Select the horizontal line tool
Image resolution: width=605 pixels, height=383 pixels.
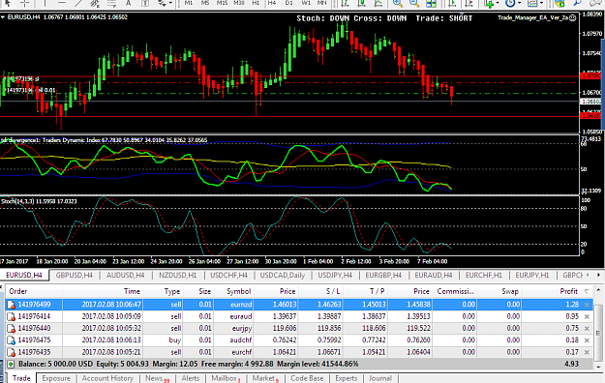62,3
